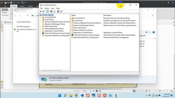Select the Edit tool in Nitro Pro
Screen dimensions: 175x98
4,12
